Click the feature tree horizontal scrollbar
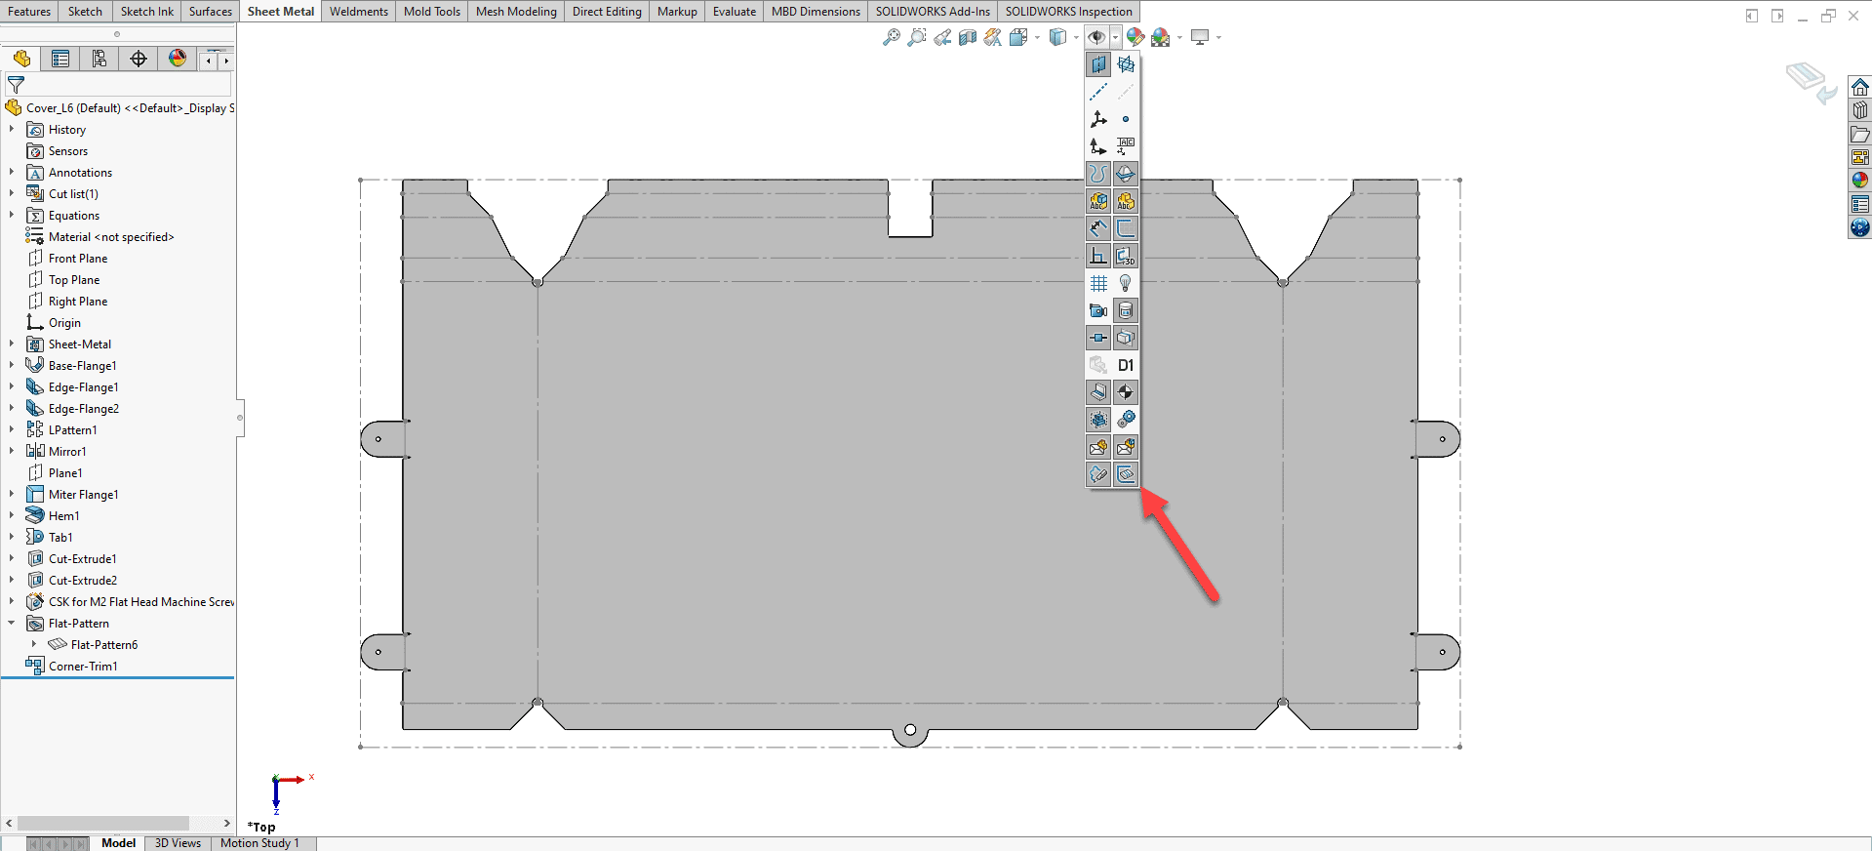Image resolution: width=1872 pixels, height=851 pixels. point(102,823)
